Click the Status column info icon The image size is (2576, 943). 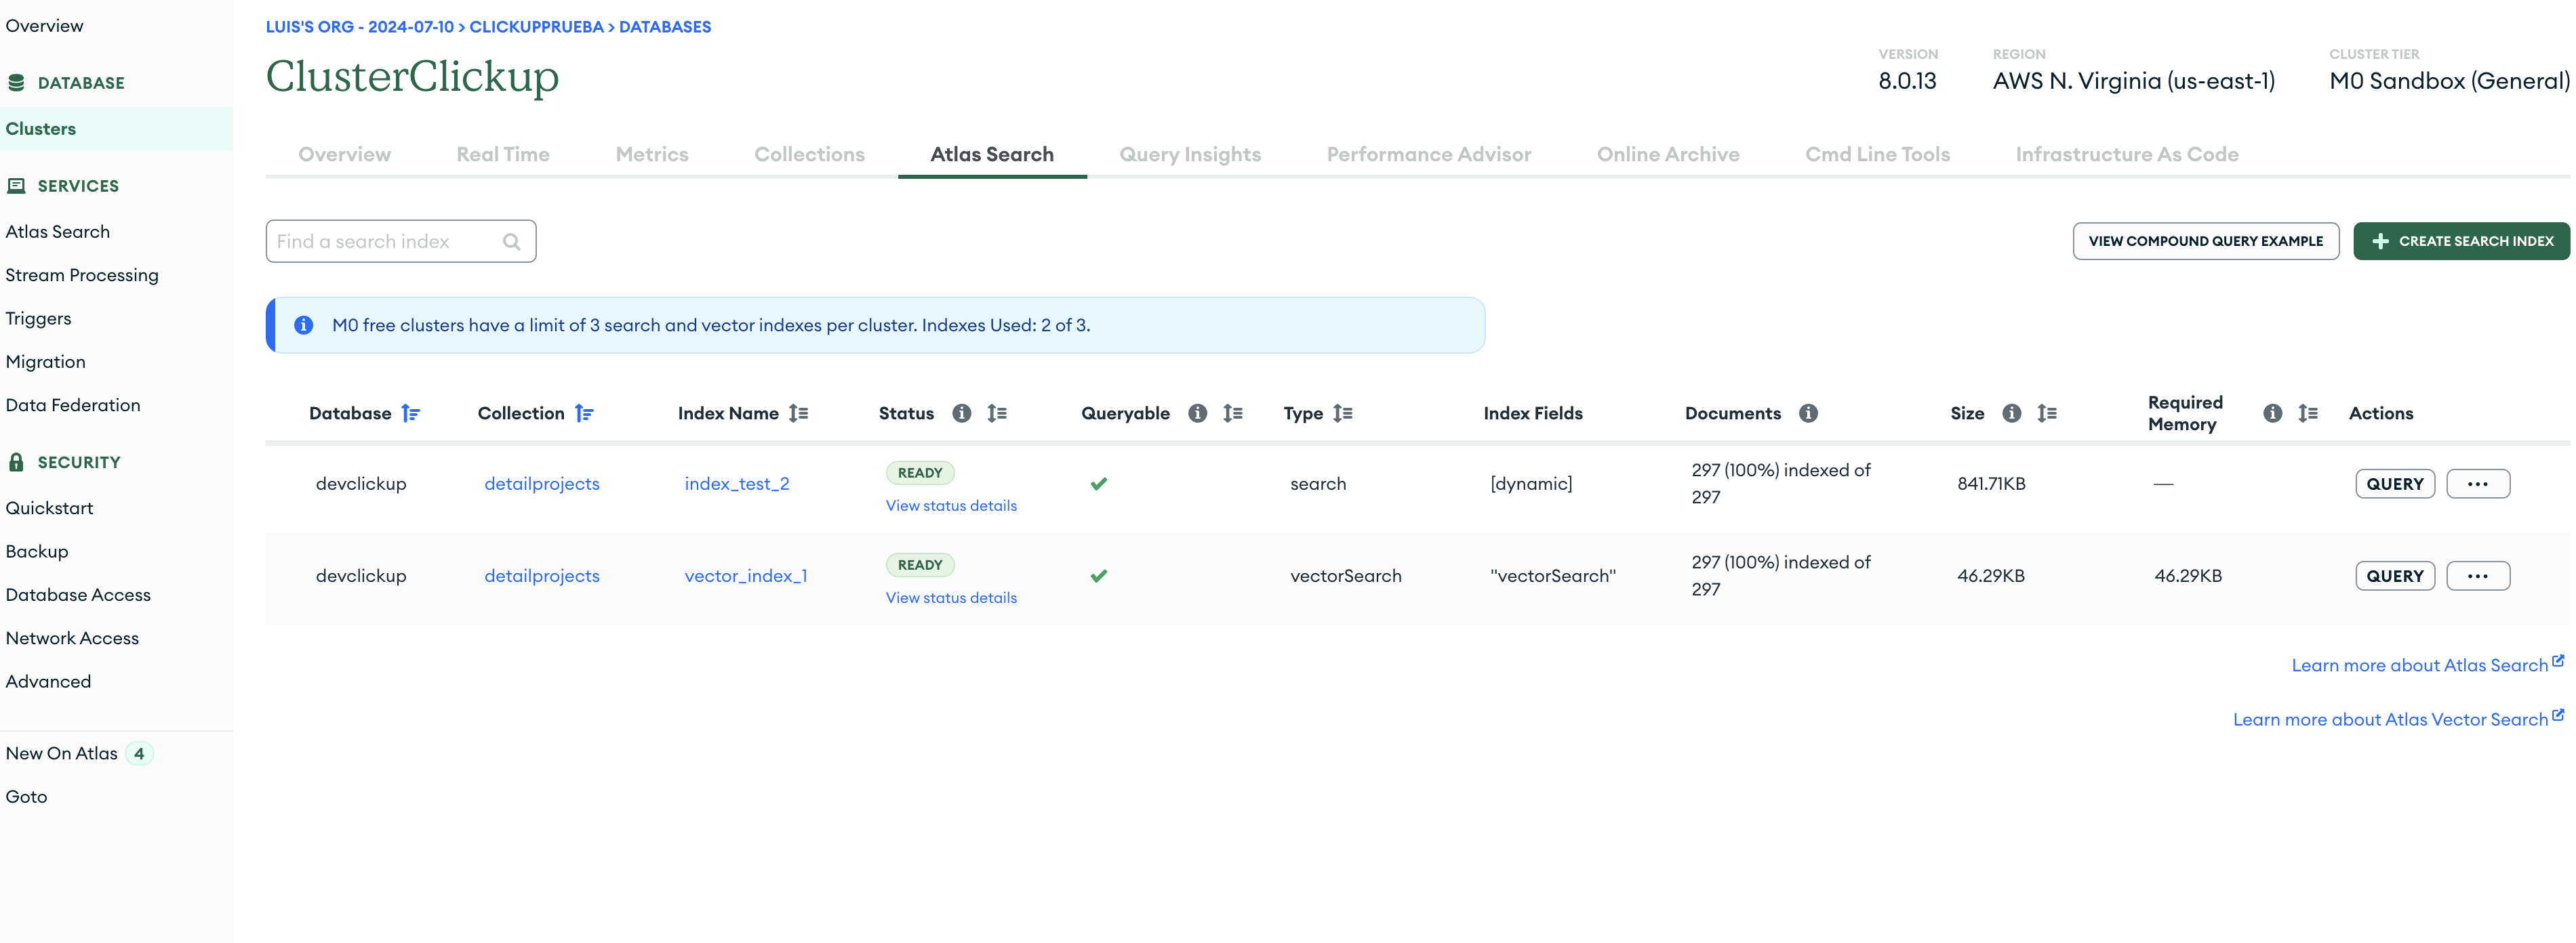tap(961, 413)
